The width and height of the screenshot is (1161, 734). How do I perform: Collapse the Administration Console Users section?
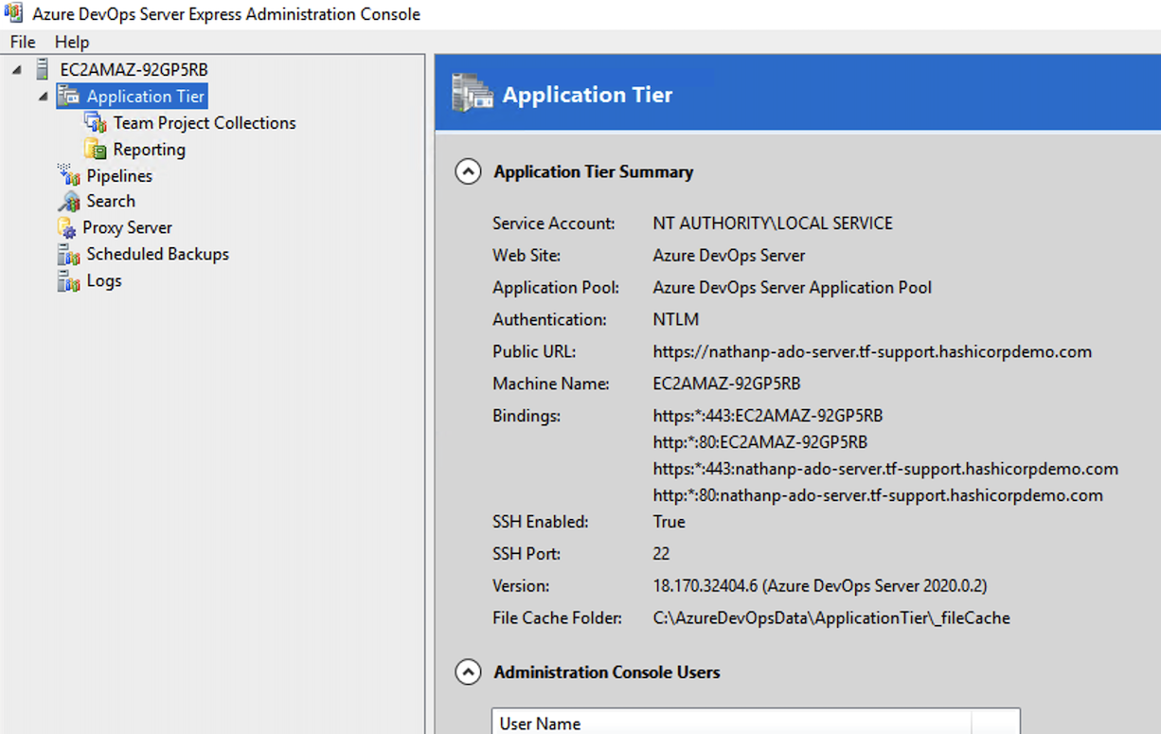468,672
